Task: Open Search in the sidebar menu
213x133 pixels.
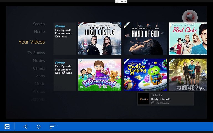Action: 39,24
